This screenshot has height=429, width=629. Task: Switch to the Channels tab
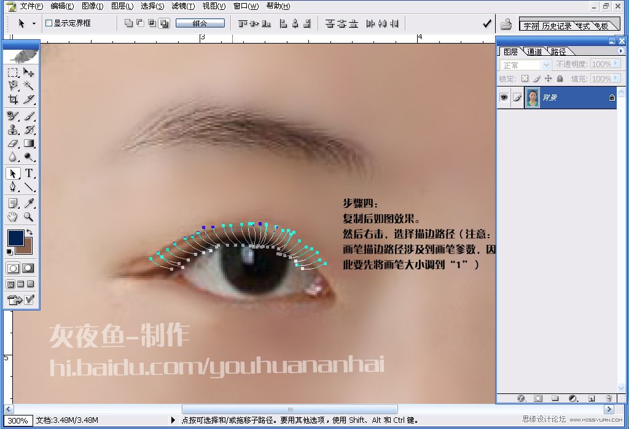[535, 52]
